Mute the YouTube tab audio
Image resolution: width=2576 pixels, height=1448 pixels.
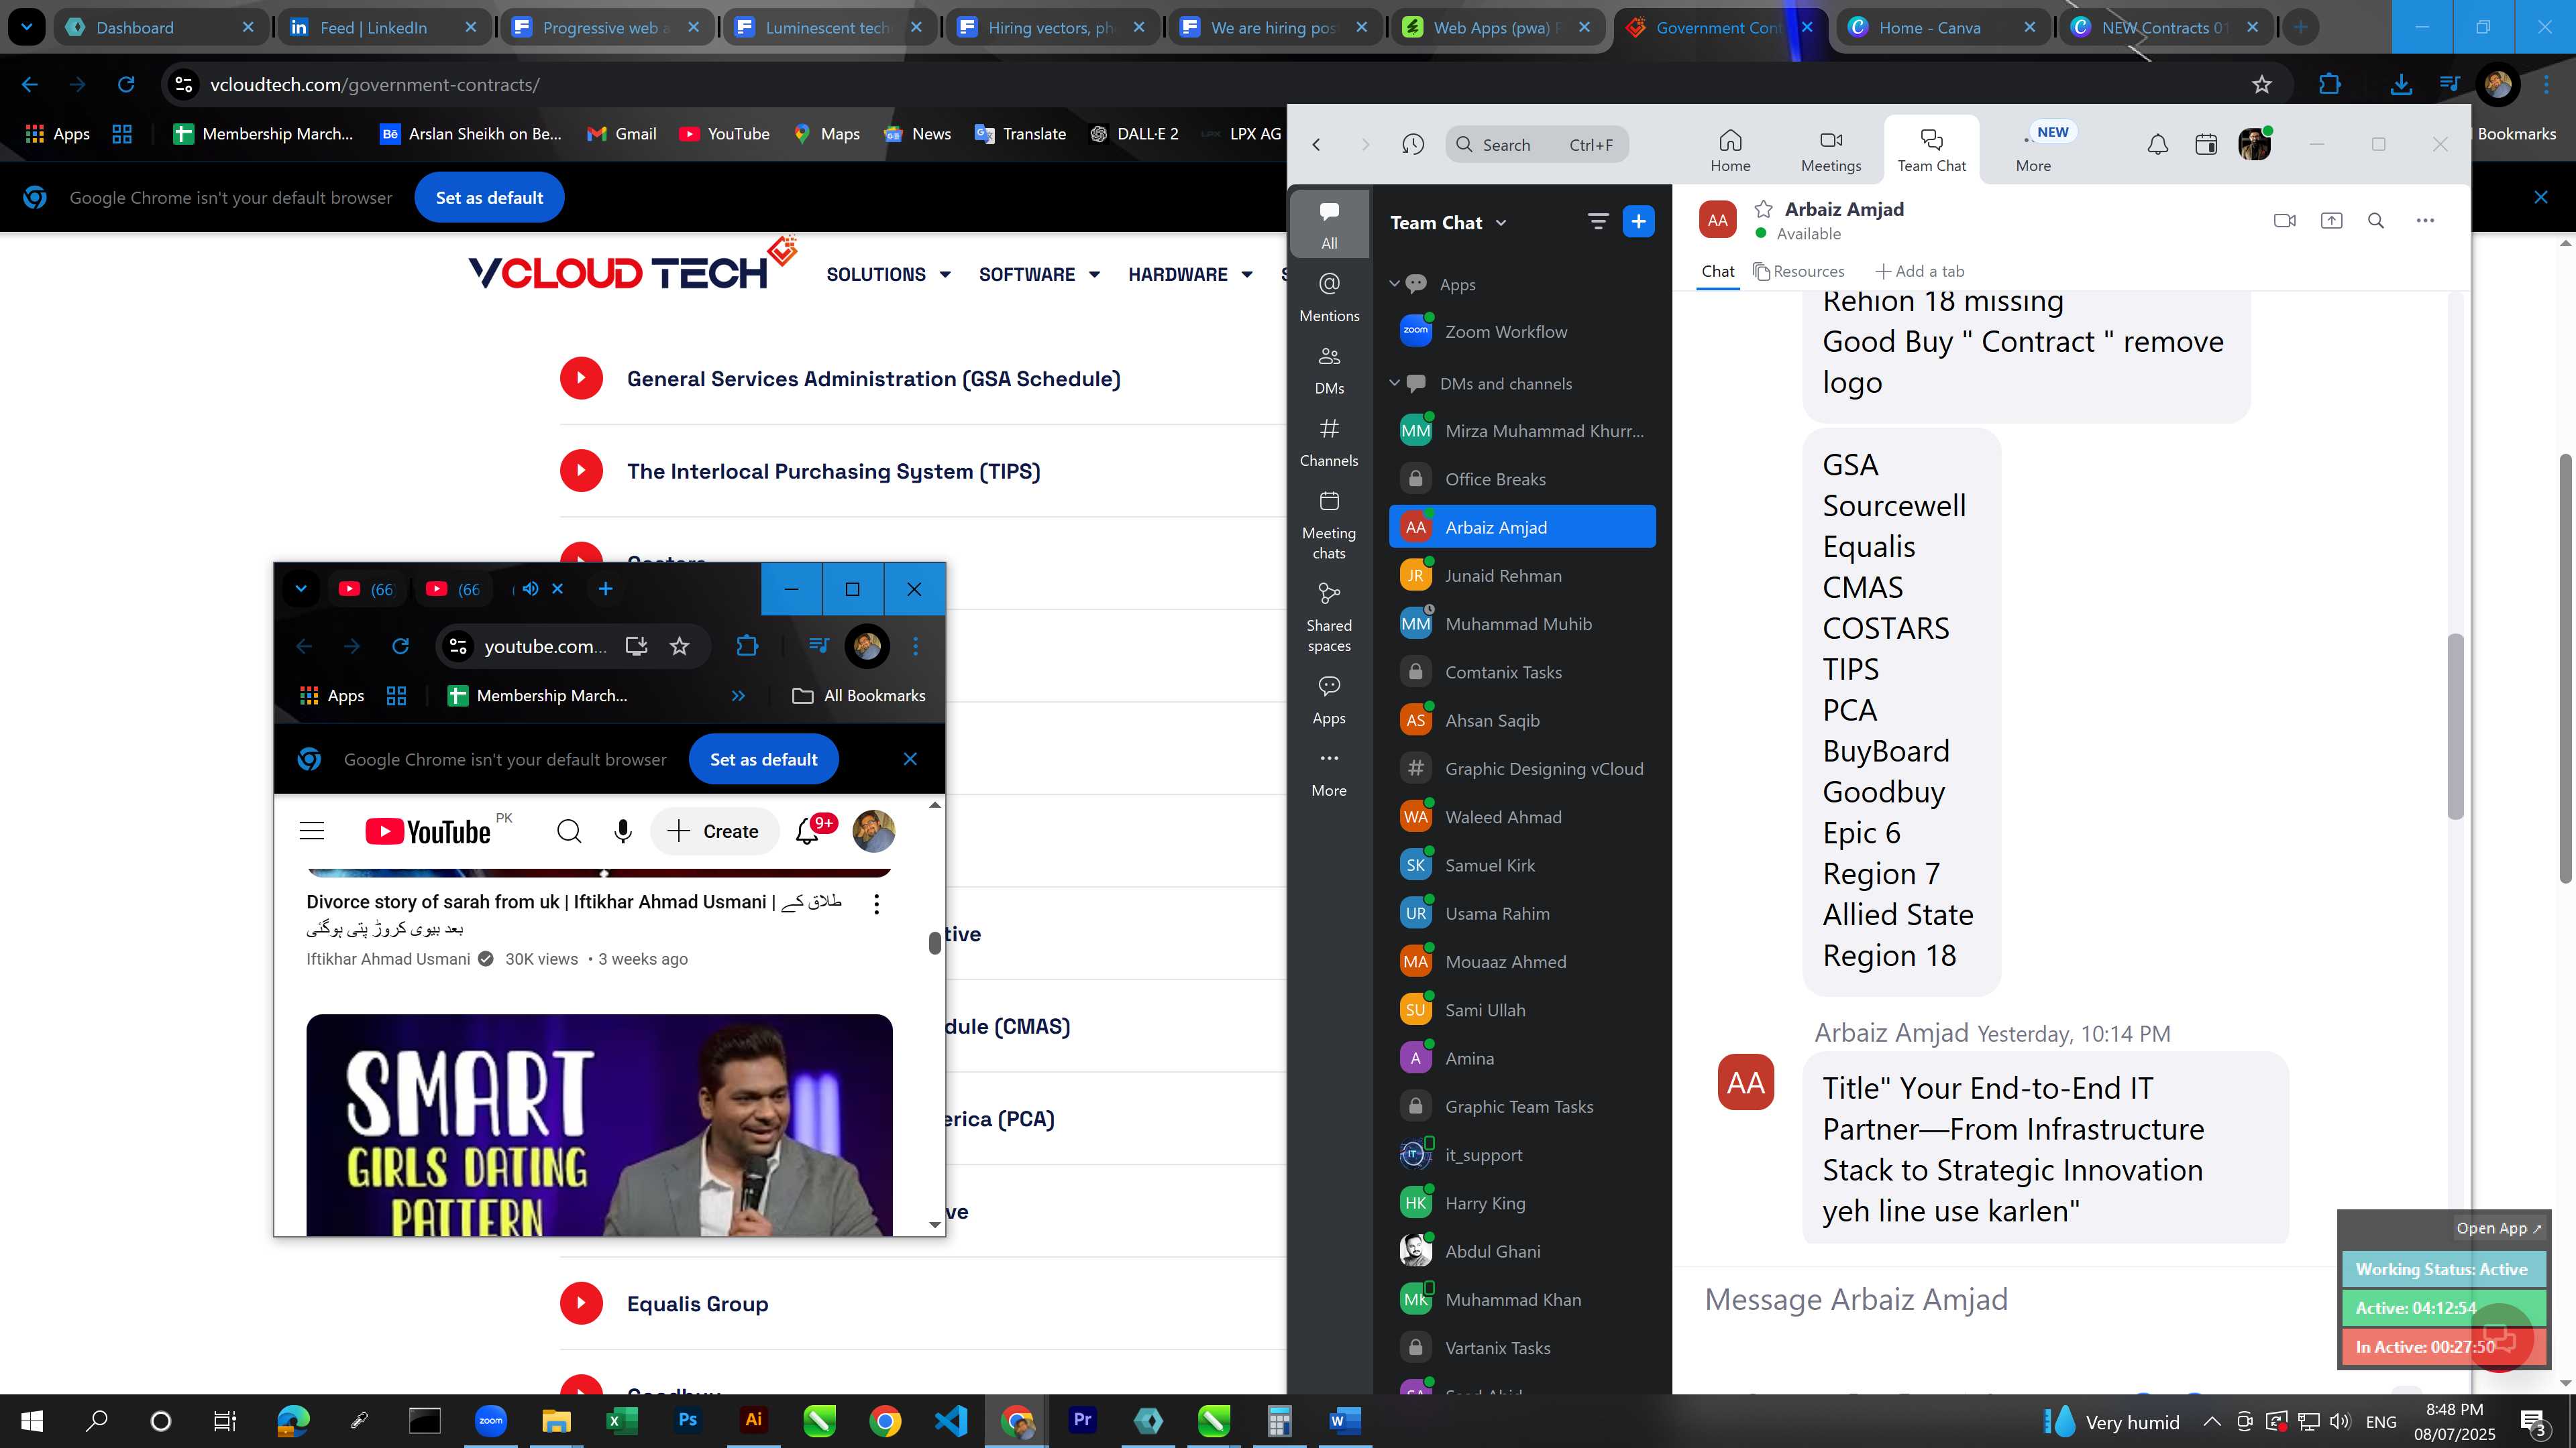click(x=530, y=589)
